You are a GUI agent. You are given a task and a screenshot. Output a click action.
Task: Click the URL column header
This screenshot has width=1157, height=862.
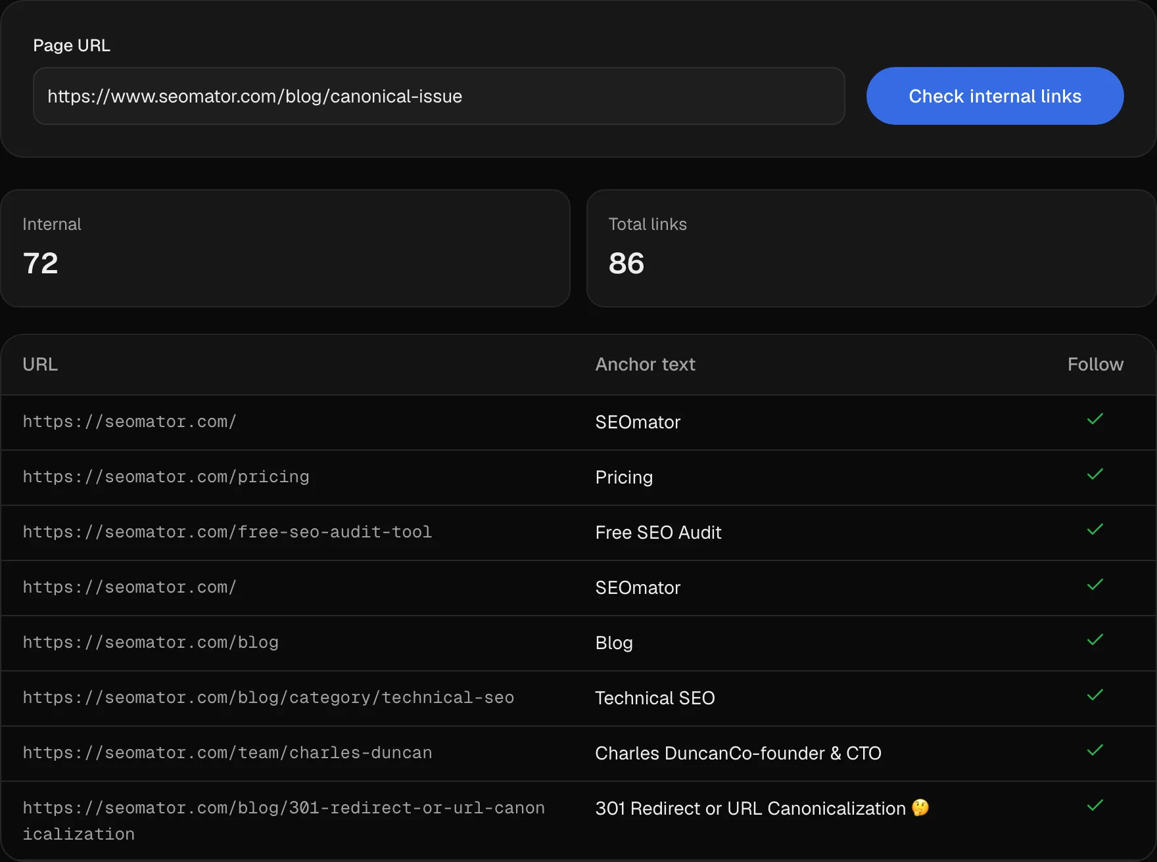[x=40, y=365]
